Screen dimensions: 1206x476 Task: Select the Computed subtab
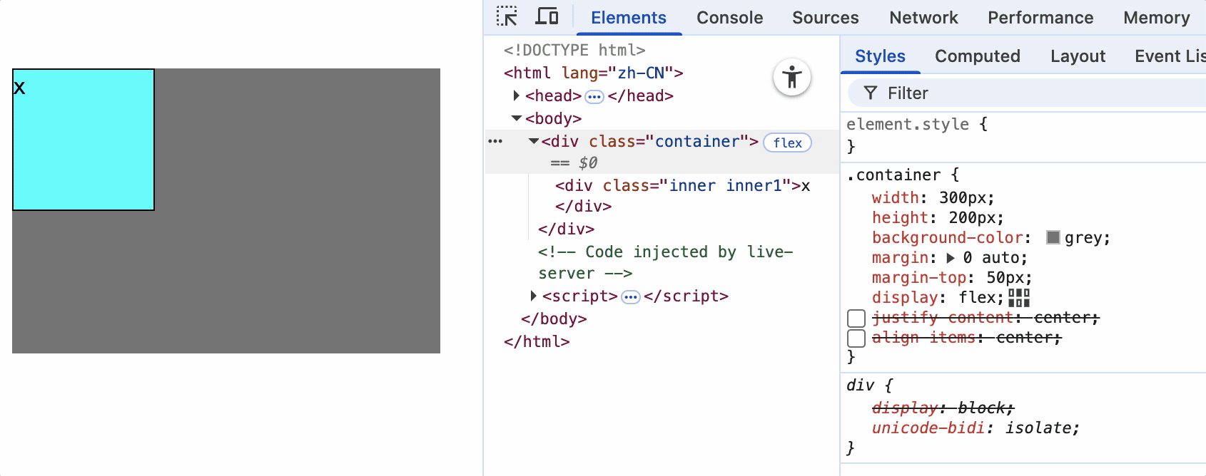pos(978,56)
